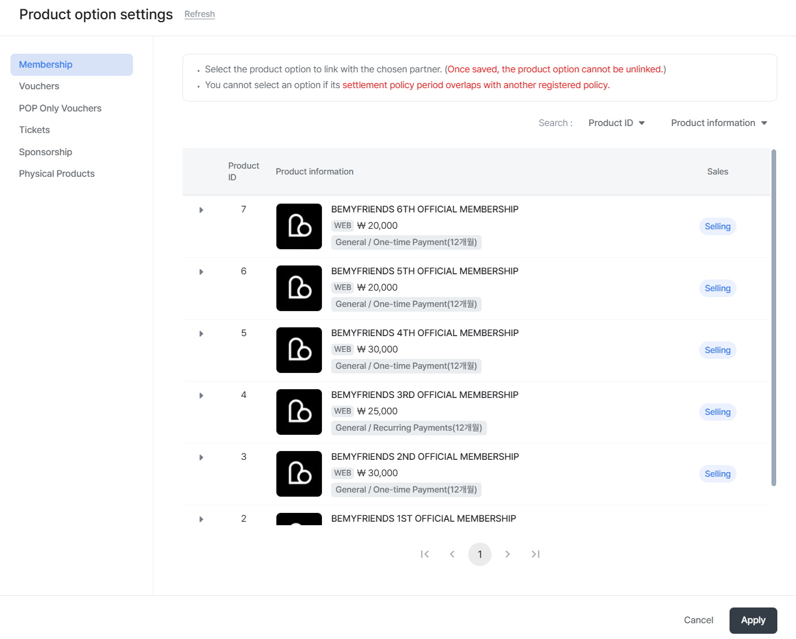Click 5TH OFFICIAL MEMBERSHIP product thumbnail

(x=299, y=288)
